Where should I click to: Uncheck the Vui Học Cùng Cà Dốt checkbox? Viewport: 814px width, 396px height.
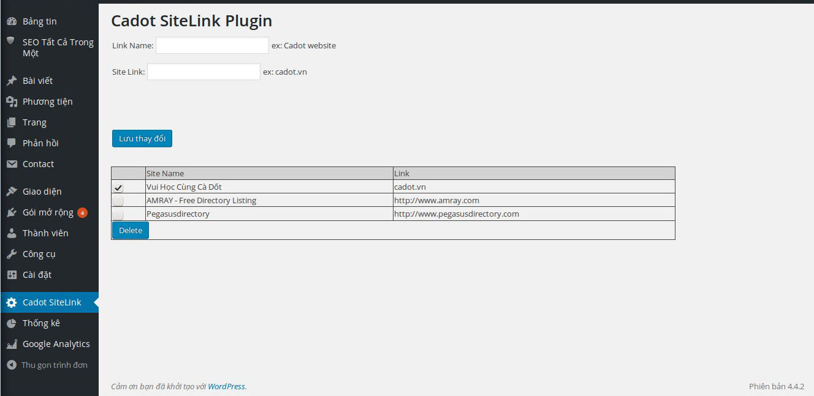pos(118,187)
